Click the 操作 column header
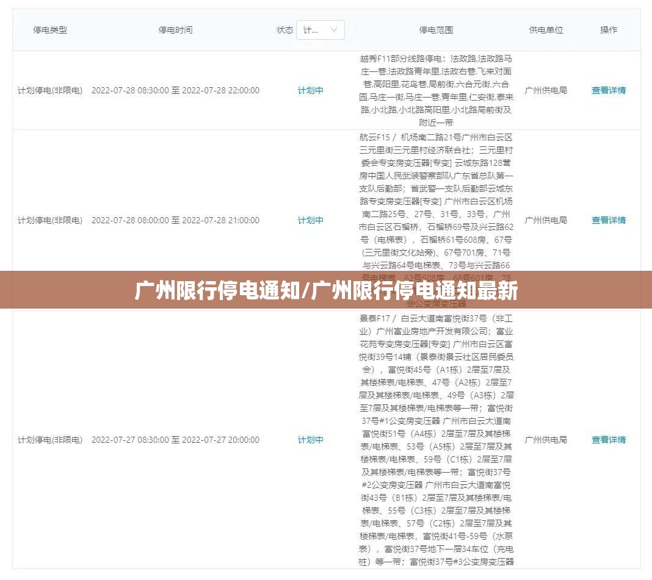 [x=609, y=30]
